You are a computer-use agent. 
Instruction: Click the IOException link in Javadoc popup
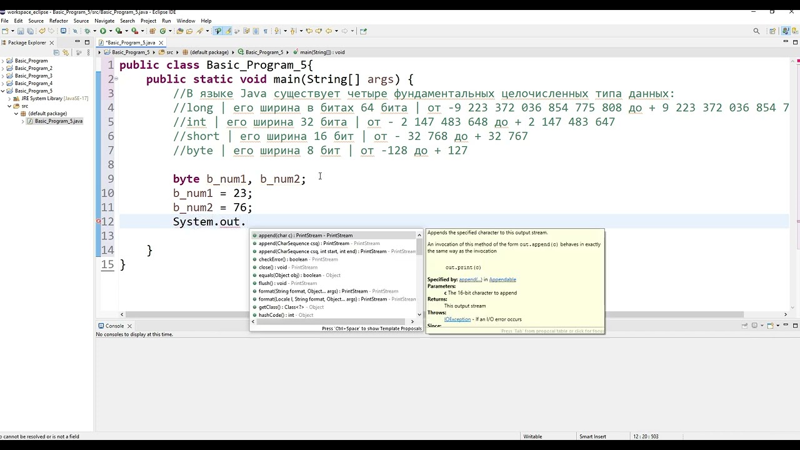tap(457, 319)
